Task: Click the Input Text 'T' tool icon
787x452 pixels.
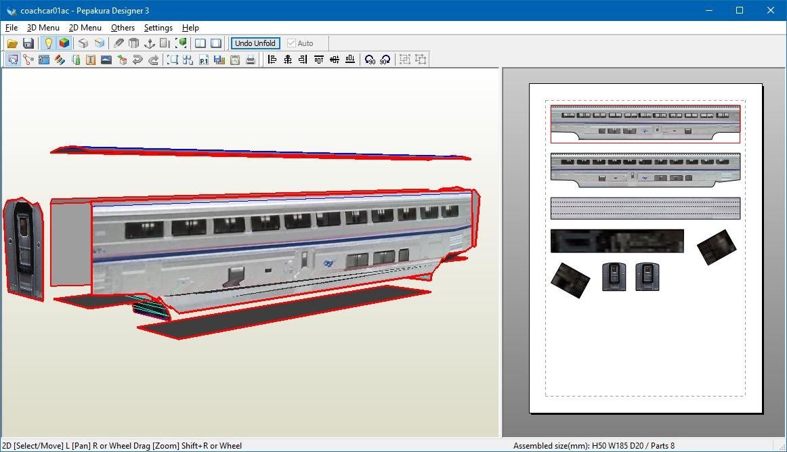Action: [90, 60]
